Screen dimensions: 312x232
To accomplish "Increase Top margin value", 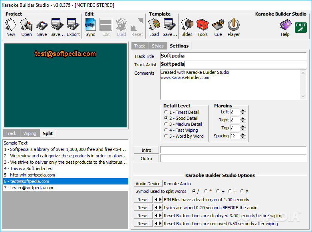I will click(242, 126).
